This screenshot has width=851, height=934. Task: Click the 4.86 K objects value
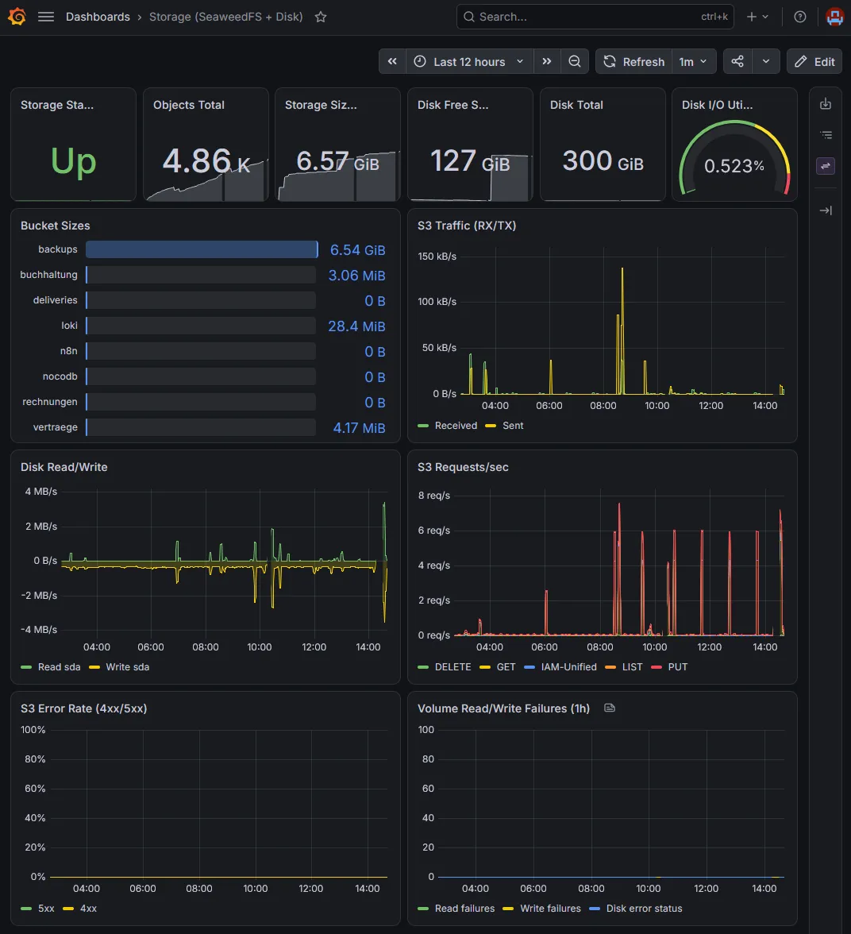(x=206, y=160)
